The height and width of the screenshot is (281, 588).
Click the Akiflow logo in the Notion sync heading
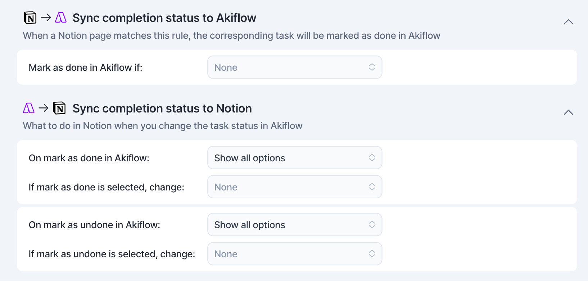click(x=29, y=108)
